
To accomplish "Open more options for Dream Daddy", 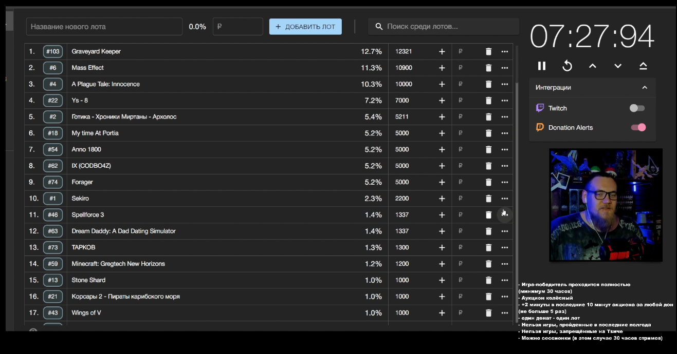I will [504, 231].
